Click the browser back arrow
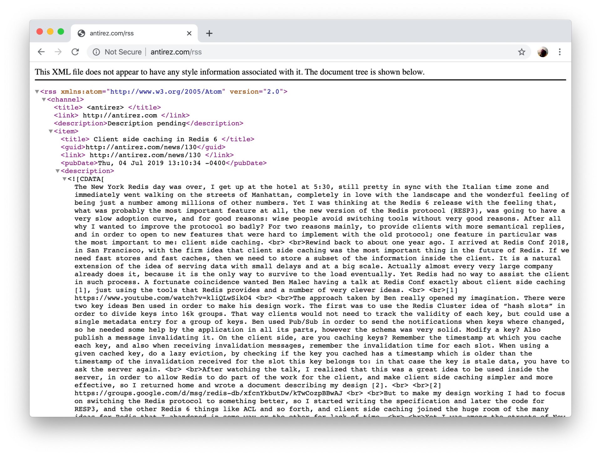Image resolution: width=601 pixels, height=456 pixels. (x=41, y=52)
